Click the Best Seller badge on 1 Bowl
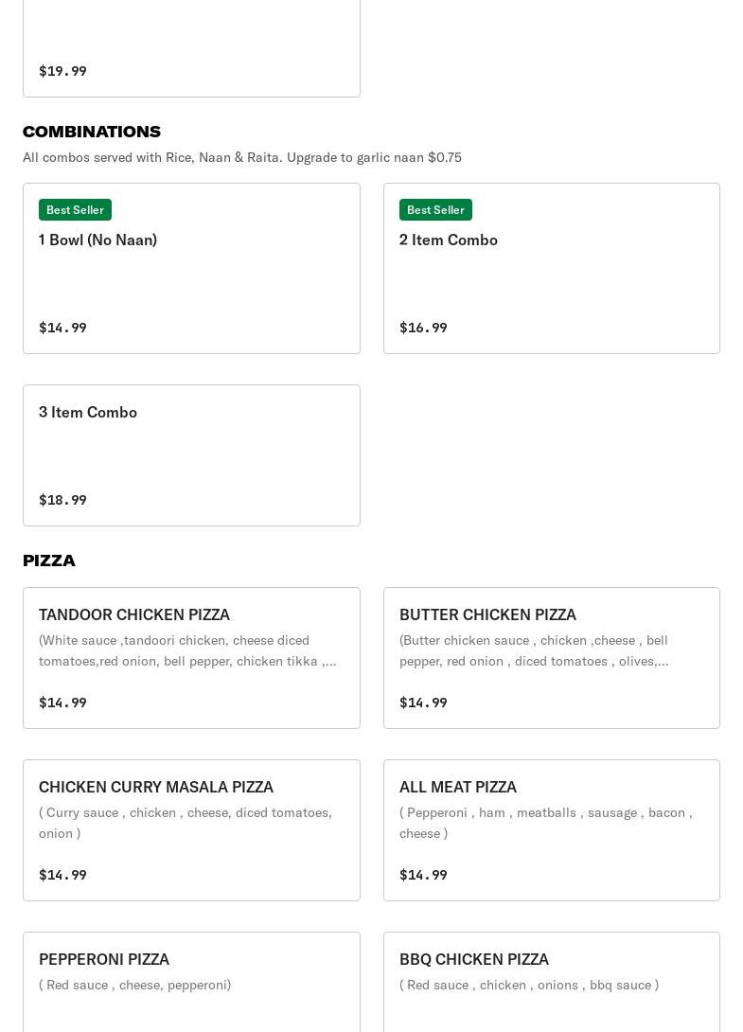This screenshot has width=743, height=1032. tap(75, 209)
